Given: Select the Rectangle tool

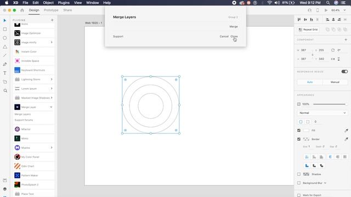Looking at the screenshot, I should click(5, 29).
